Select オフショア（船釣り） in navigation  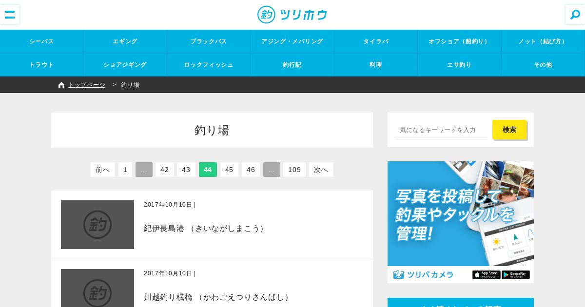[460, 41]
